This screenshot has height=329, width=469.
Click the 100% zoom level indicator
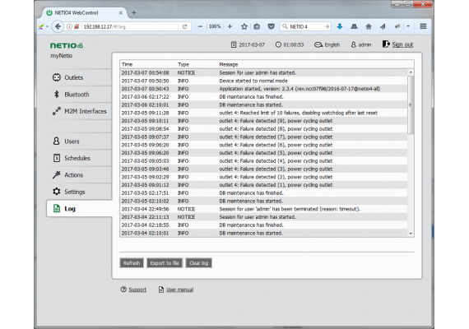pos(215,26)
